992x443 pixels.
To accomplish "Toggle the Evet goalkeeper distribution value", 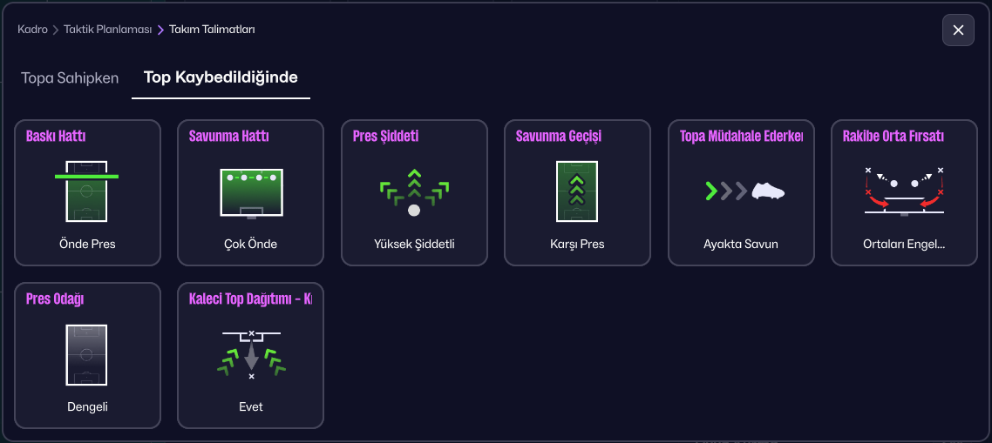I will (251, 406).
